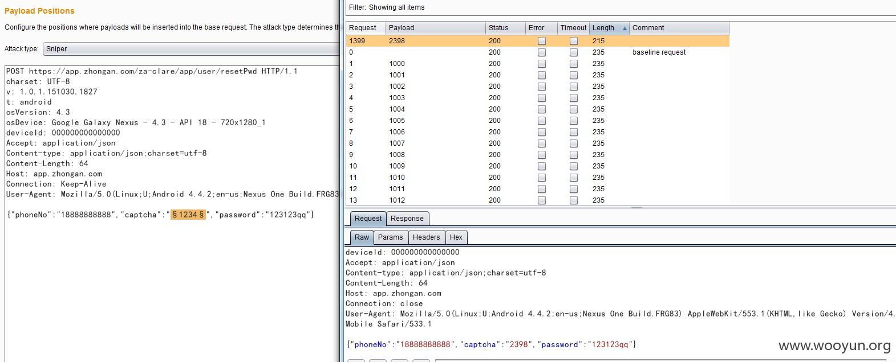Select the Headers view tab
The width and height of the screenshot is (896, 362).
(x=427, y=237)
